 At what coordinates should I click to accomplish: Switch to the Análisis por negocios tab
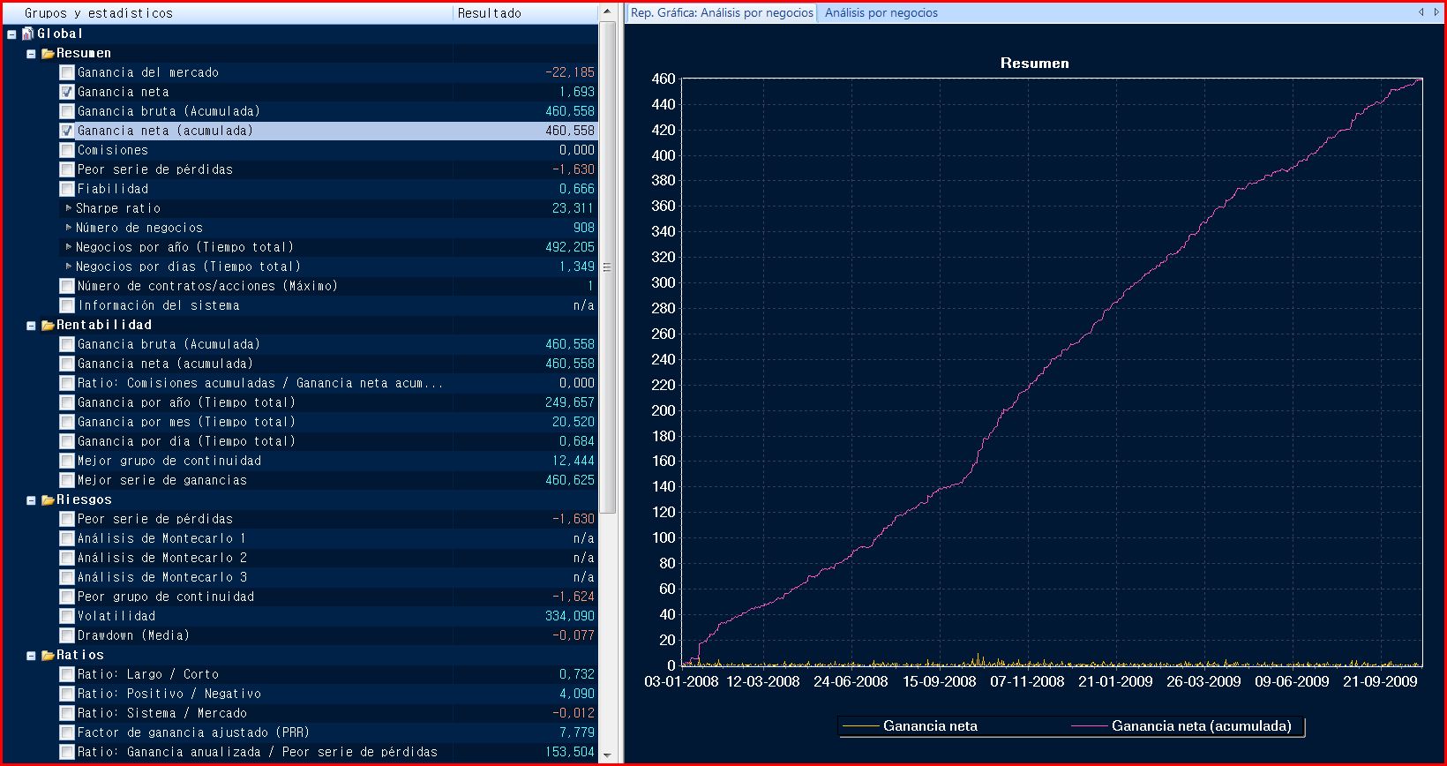pyautogui.click(x=881, y=12)
